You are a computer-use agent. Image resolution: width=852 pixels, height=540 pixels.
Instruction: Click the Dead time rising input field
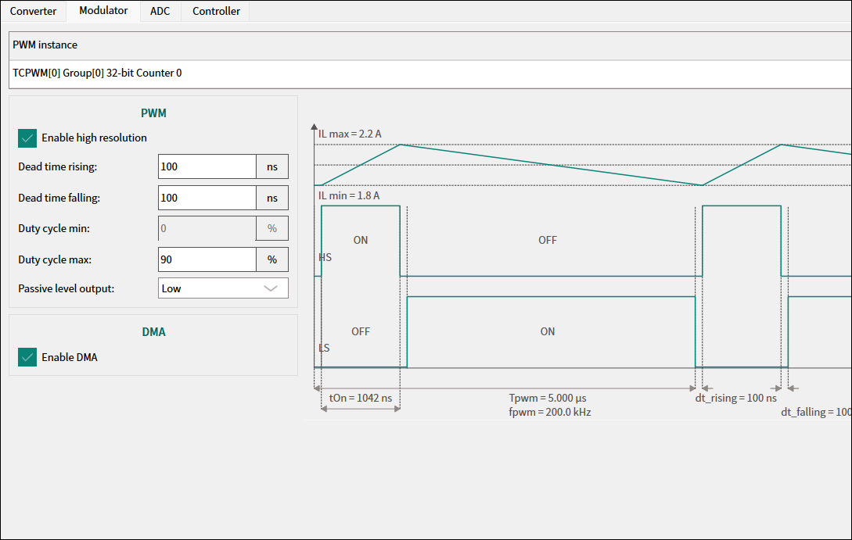pos(207,166)
